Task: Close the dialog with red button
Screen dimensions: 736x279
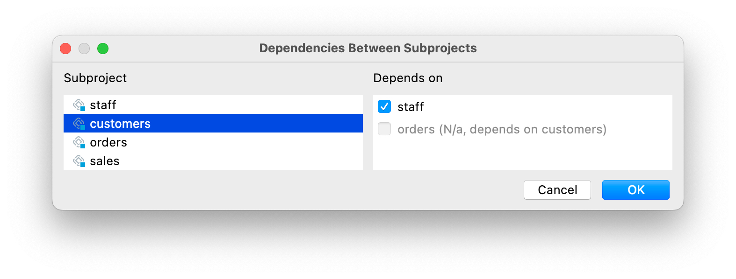Action: click(65, 49)
